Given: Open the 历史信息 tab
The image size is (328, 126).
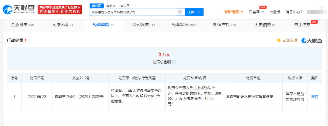Looking at the screenshot, I should (x=265, y=25).
